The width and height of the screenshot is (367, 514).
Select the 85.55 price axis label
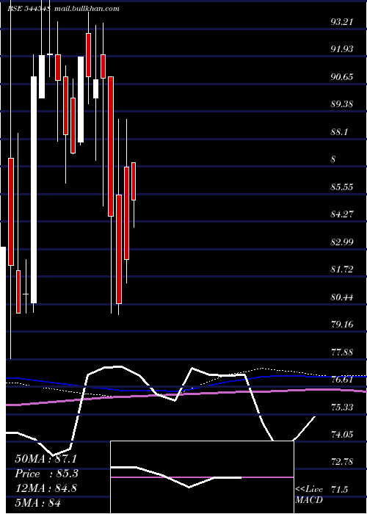tap(342, 187)
